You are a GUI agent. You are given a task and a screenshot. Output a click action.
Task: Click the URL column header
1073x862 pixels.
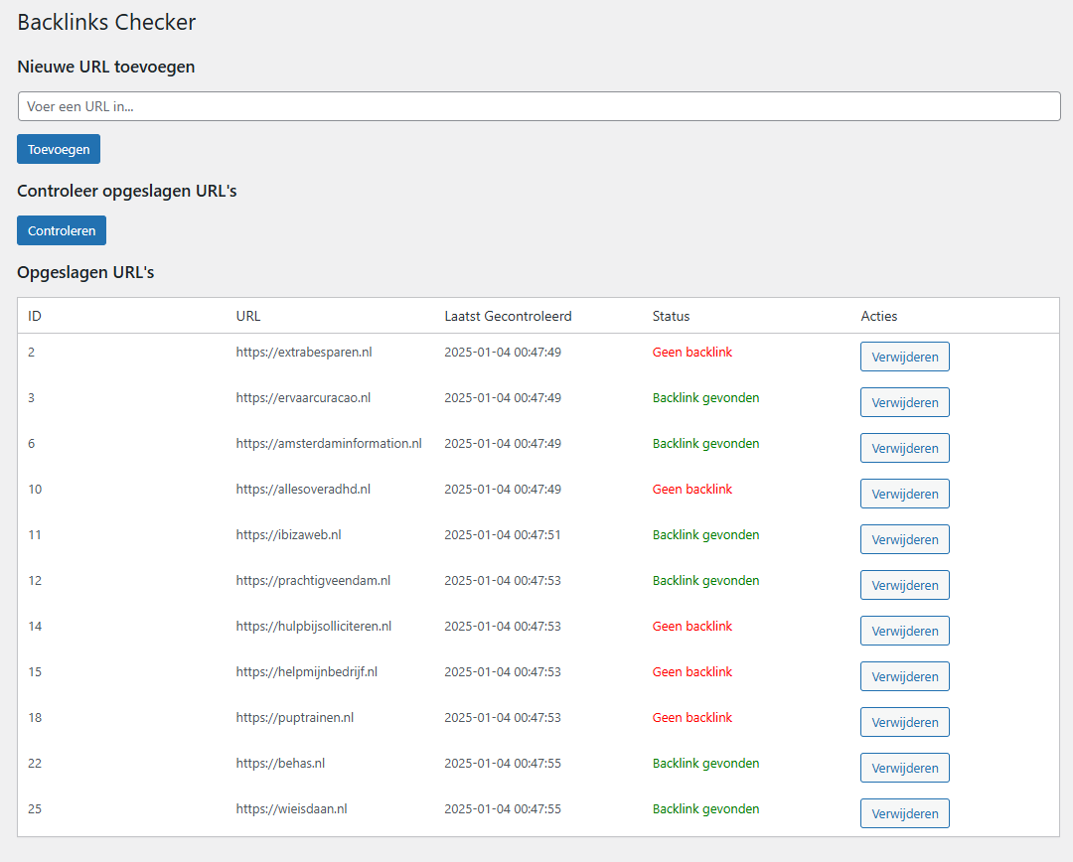(247, 316)
